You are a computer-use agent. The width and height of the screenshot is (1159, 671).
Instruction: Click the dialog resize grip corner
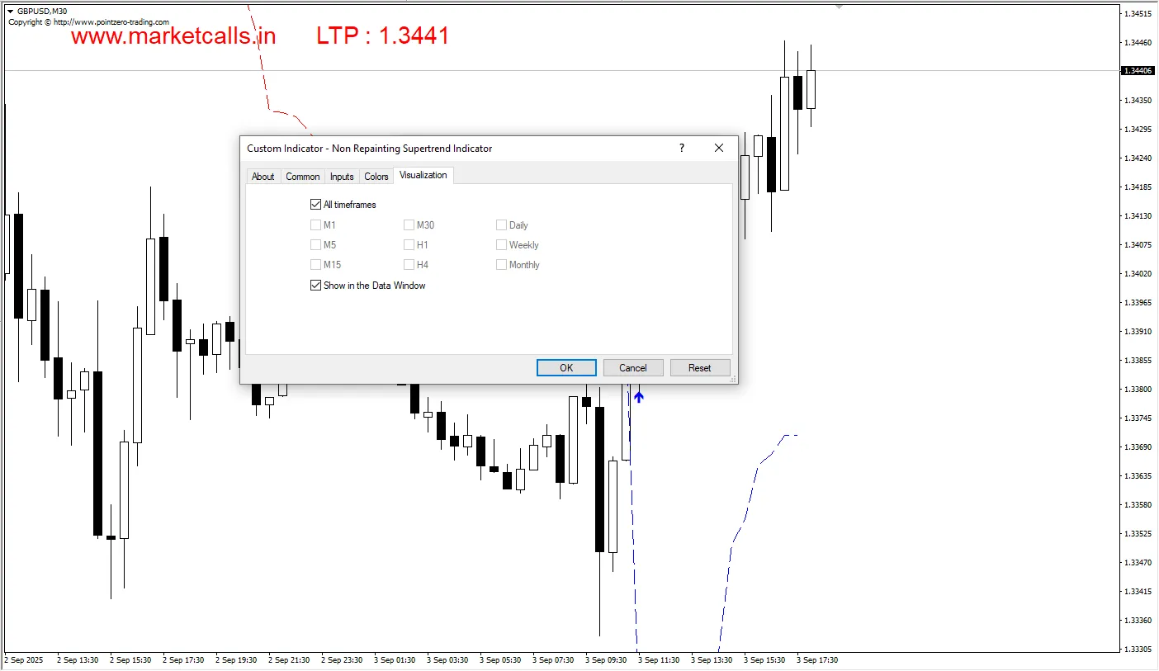coord(733,380)
